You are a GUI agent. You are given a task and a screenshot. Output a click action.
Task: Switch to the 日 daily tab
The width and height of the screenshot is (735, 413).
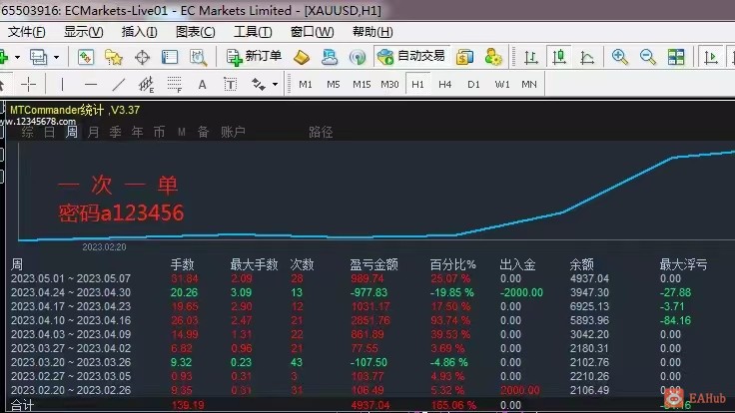click(49, 132)
